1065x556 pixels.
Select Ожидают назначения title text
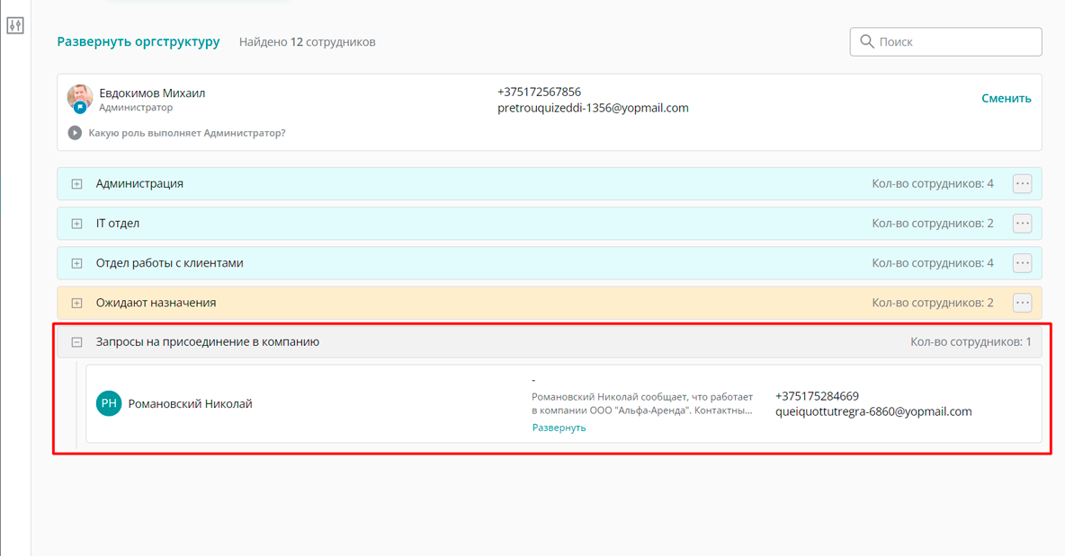point(156,303)
